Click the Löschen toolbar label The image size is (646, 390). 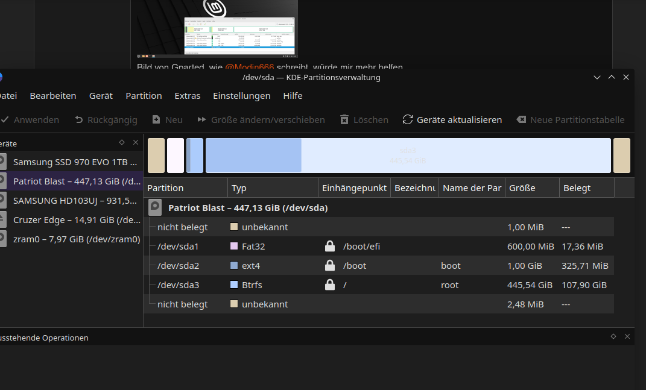[371, 120]
